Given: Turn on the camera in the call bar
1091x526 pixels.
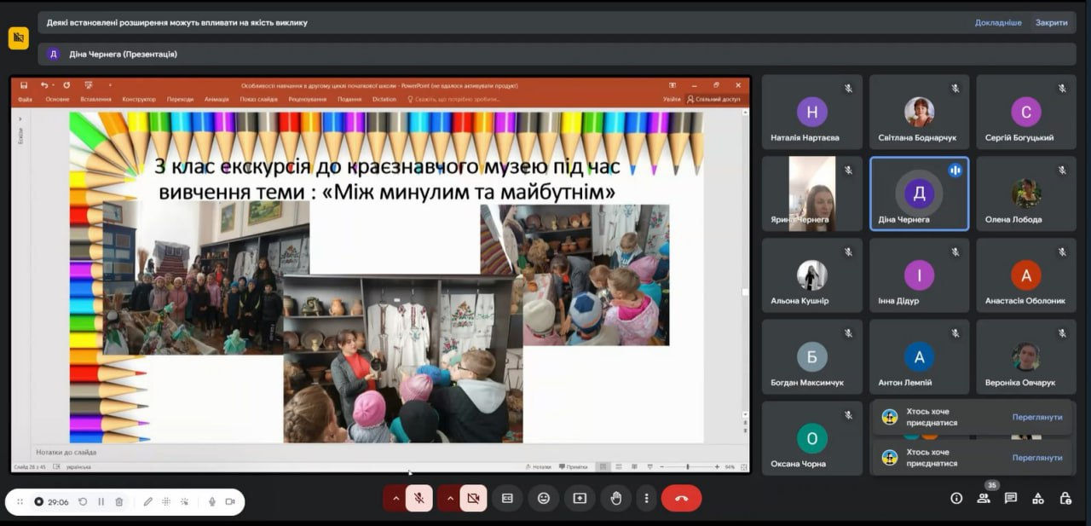Looking at the screenshot, I should [x=473, y=498].
